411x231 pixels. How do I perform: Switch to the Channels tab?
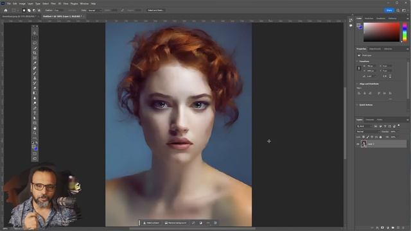(370, 120)
